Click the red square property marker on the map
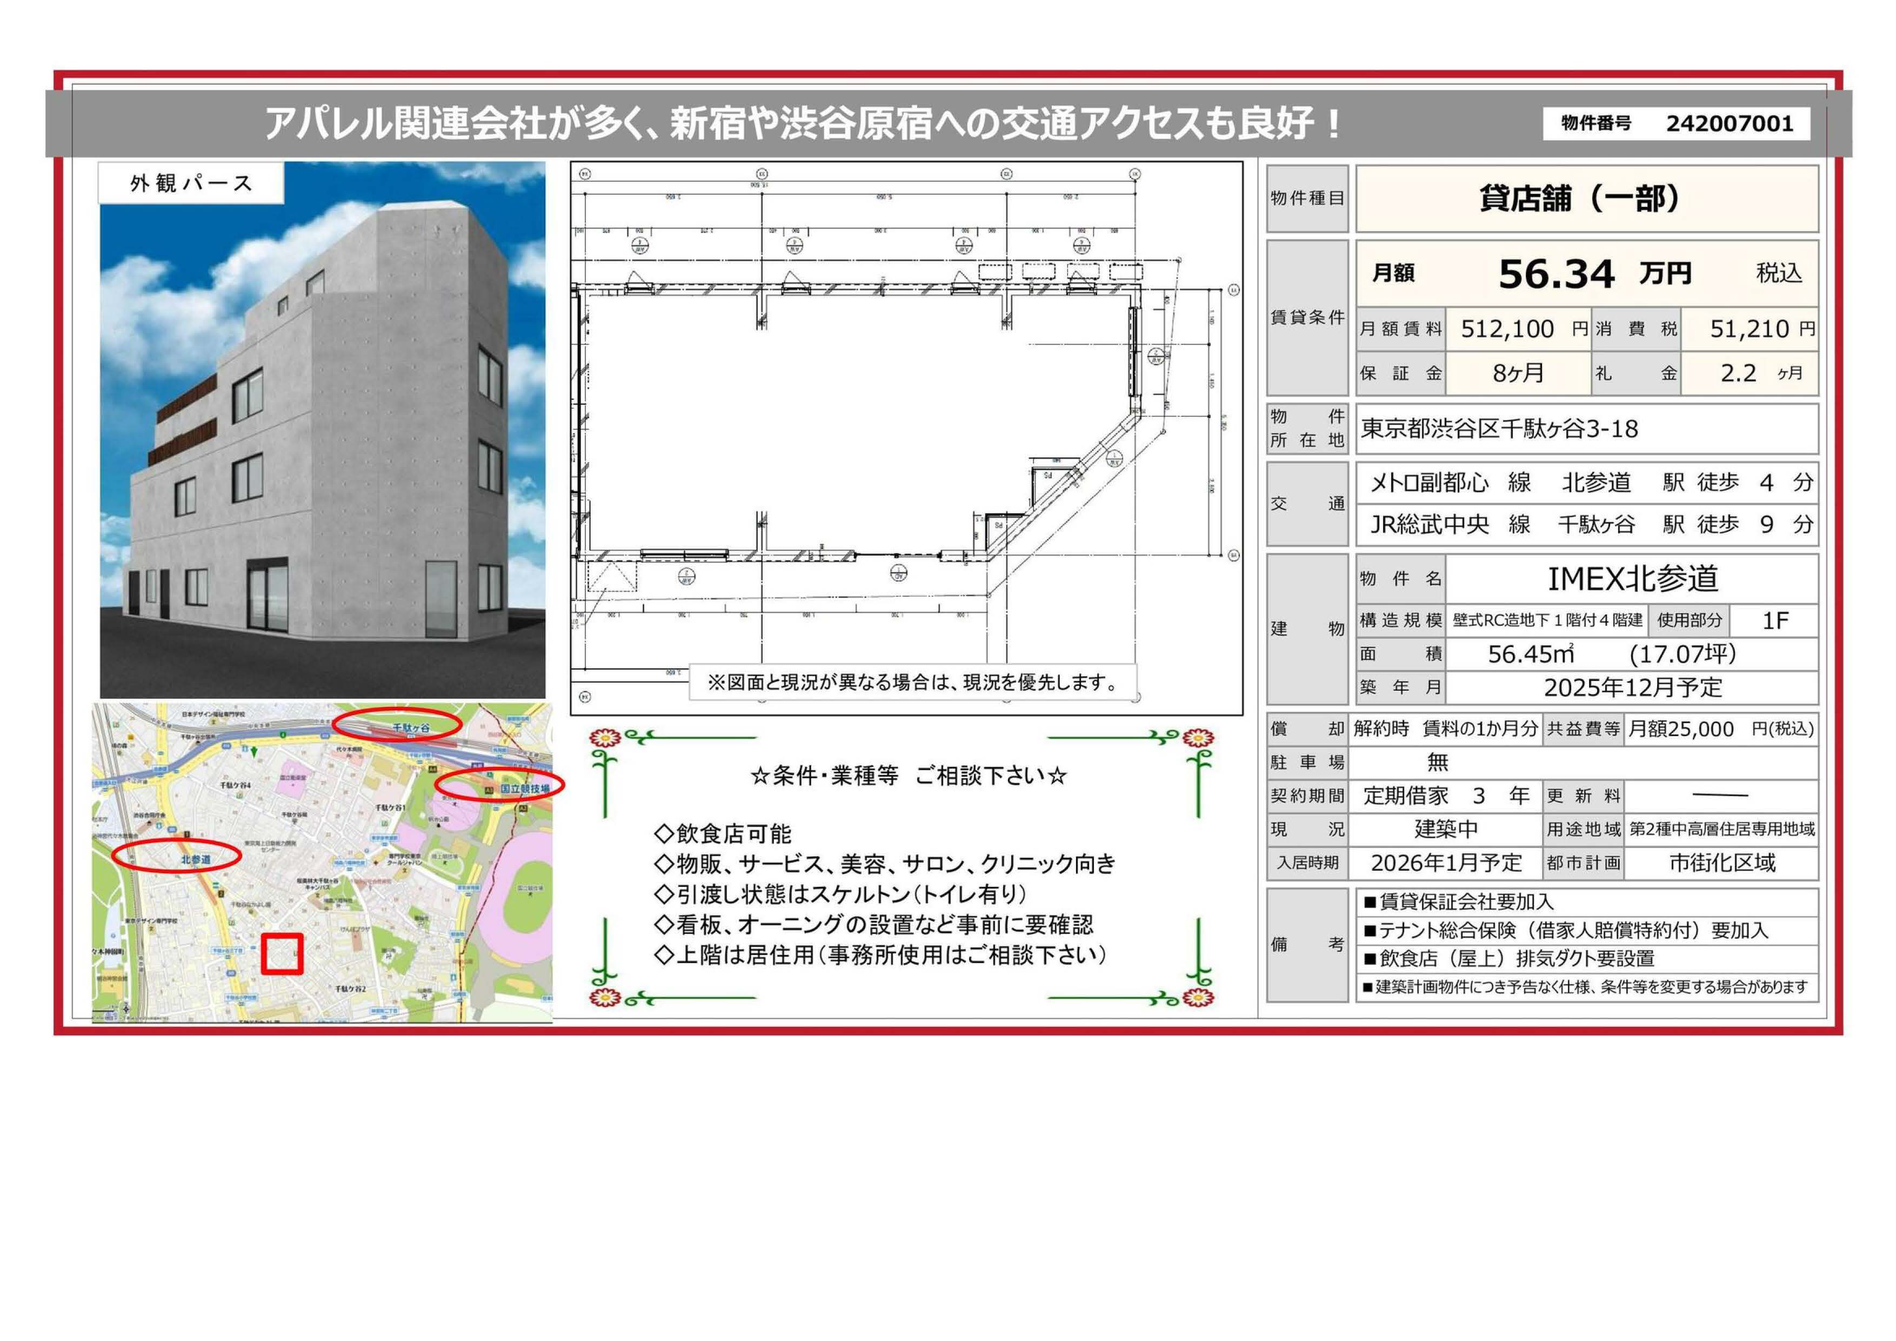The height and width of the screenshot is (1341, 1896). pos(283,954)
